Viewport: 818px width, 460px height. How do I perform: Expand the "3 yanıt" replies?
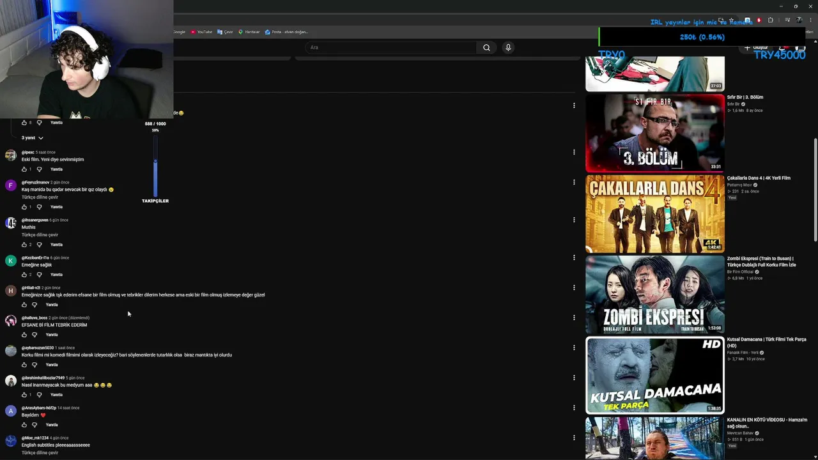click(x=33, y=138)
